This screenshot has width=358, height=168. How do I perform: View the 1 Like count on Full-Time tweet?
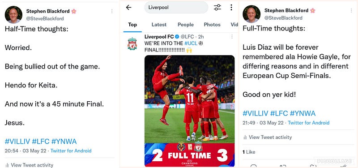point(249,152)
